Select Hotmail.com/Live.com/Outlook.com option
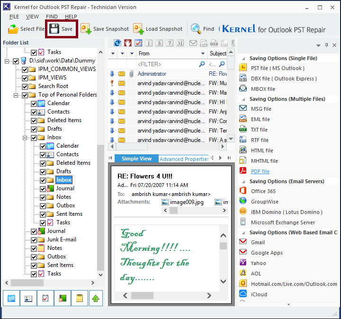This screenshot has height=319, width=341. pyautogui.click(x=294, y=284)
